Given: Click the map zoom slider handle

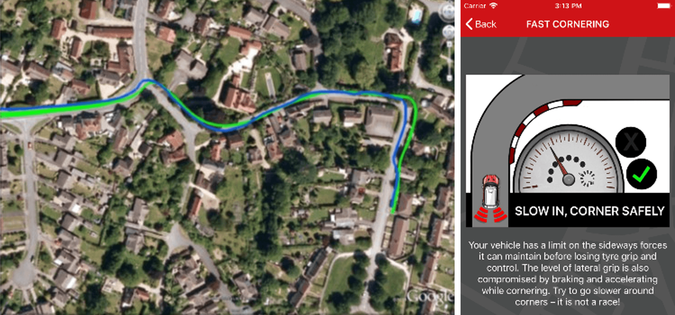Looking at the screenshot, I should (x=449, y=60).
